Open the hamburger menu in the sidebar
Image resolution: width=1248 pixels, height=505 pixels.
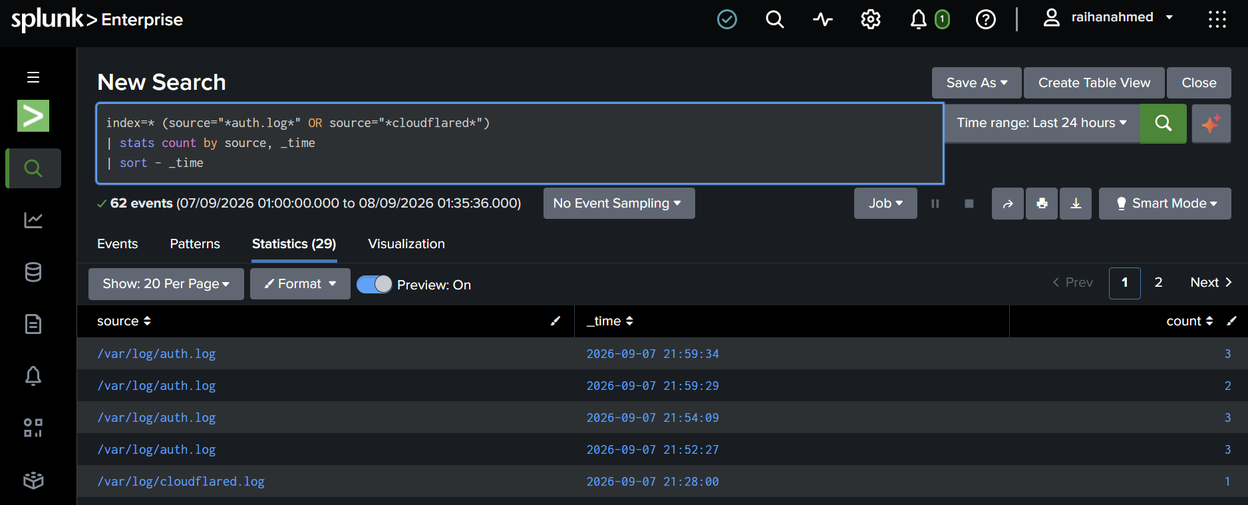click(33, 77)
